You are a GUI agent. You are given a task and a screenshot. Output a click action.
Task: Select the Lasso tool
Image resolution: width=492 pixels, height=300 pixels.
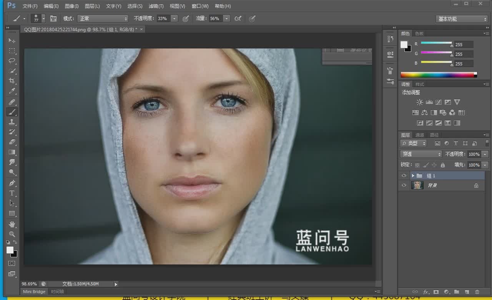(12, 61)
